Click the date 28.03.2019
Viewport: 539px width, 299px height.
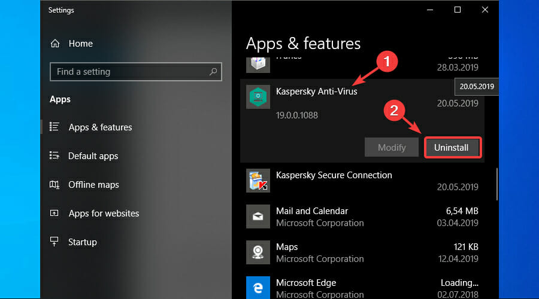458,68
